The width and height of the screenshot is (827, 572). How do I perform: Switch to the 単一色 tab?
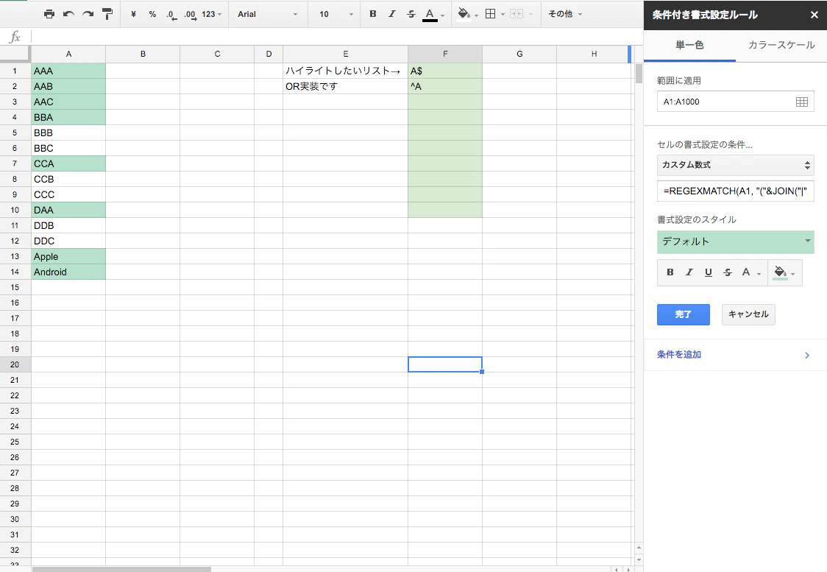[x=690, y=46]
